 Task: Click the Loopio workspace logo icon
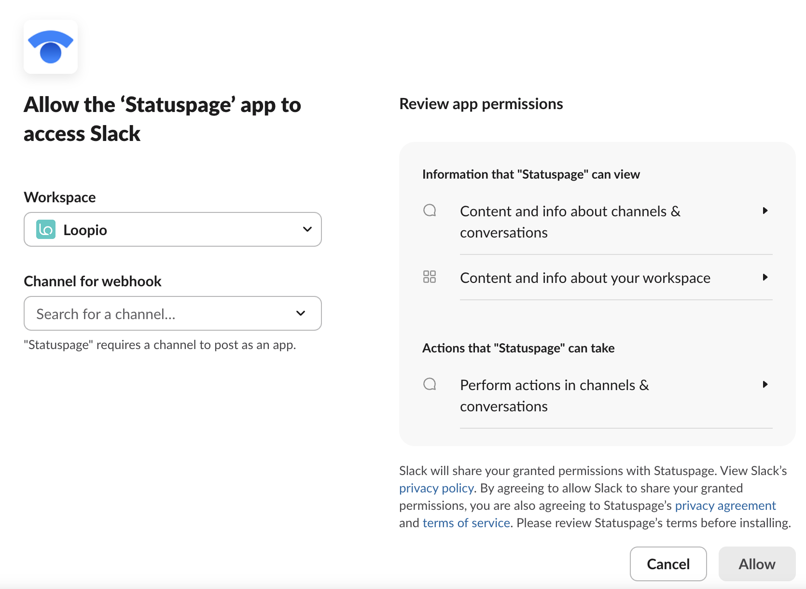coord(46,229)
